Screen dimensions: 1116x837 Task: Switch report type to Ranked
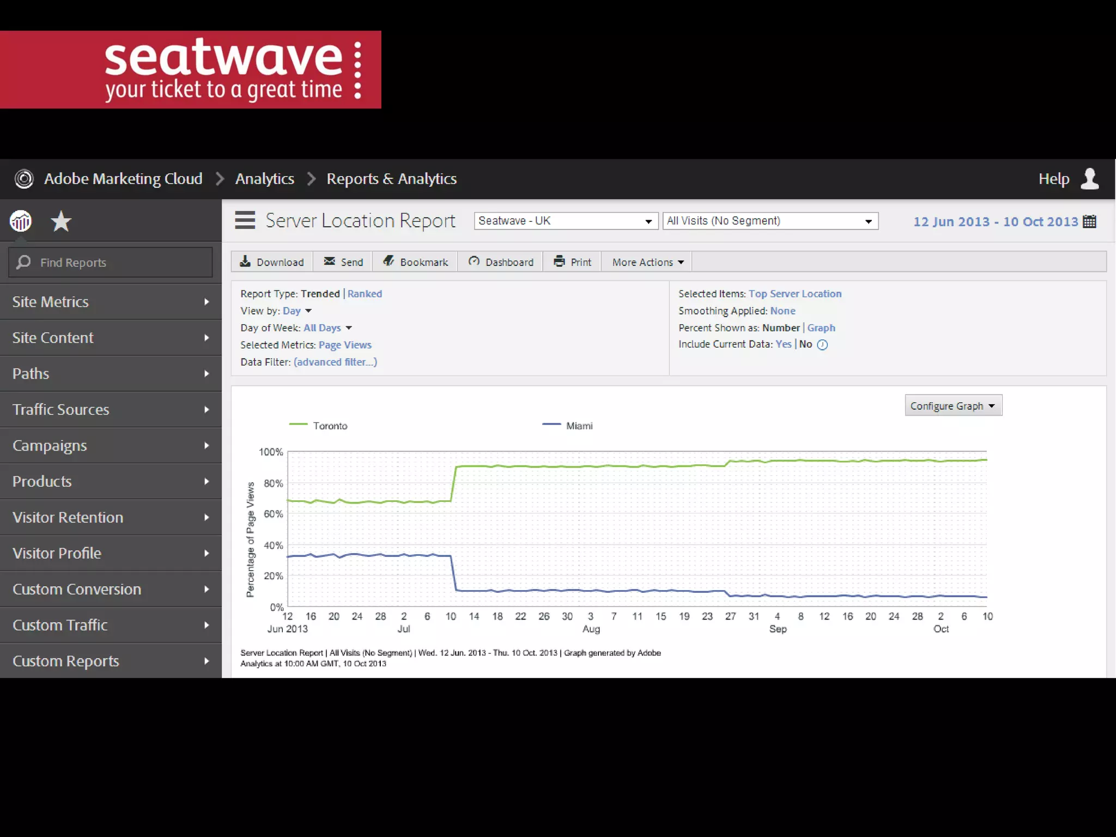click(365, 294)
